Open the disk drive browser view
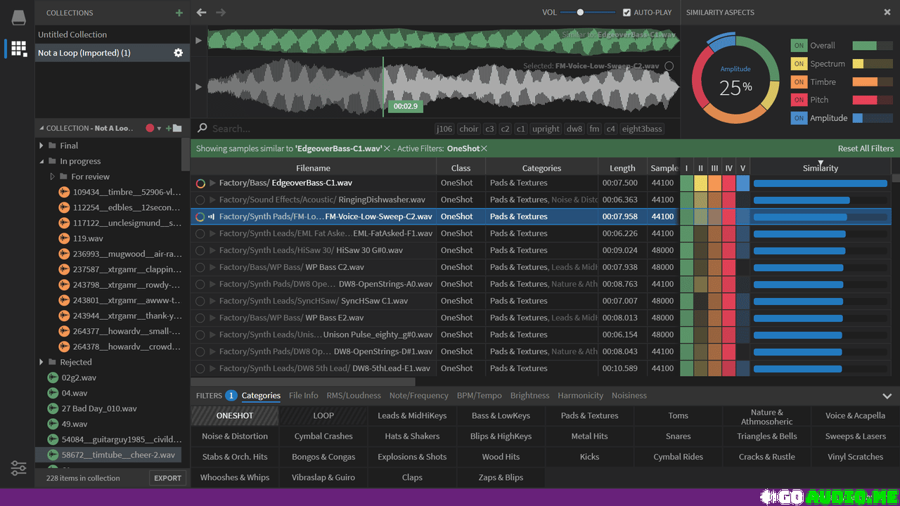900x506 pixels. (x=18, y=18)
